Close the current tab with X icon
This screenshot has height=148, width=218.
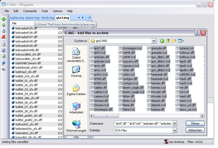(90, 18)
